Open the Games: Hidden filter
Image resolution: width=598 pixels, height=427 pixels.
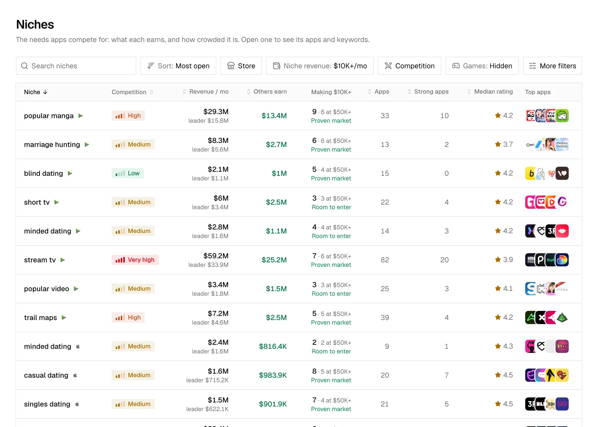(482, 66)
